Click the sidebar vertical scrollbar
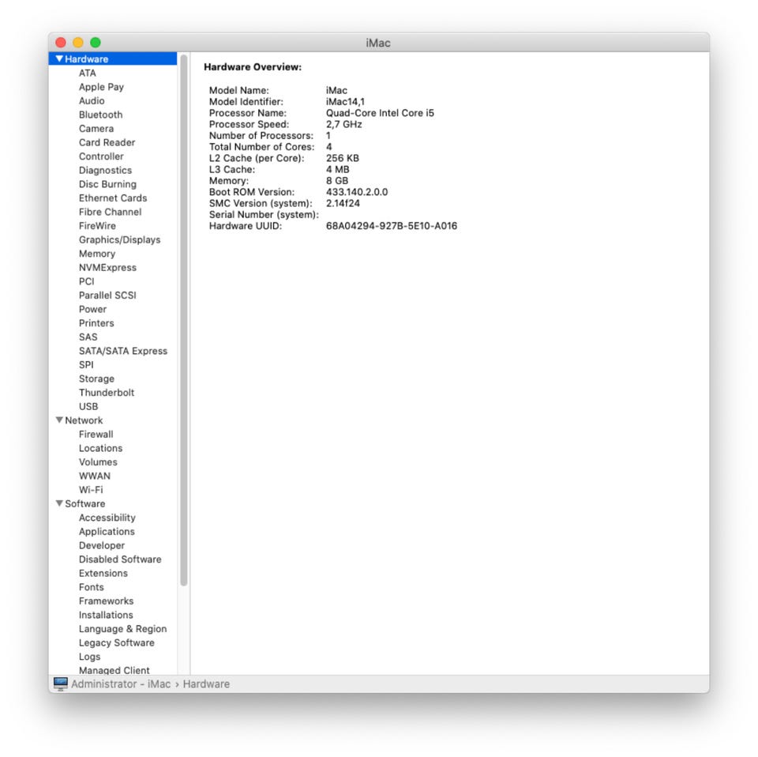Viewport: 758px width, 757px height. (184, 320)
